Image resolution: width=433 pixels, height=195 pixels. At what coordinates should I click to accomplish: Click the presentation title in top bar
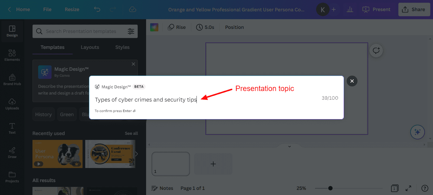pyautogui.click(x=236, y=10)
